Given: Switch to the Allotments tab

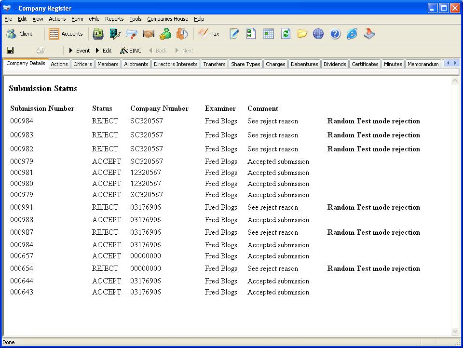Looking at the screenshot, I should click(x=136, y=64).
